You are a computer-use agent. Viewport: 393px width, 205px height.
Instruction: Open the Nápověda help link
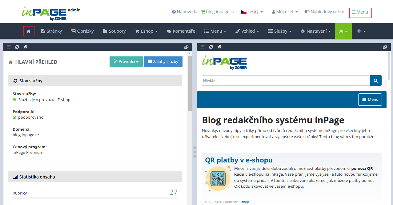(185, 12)
